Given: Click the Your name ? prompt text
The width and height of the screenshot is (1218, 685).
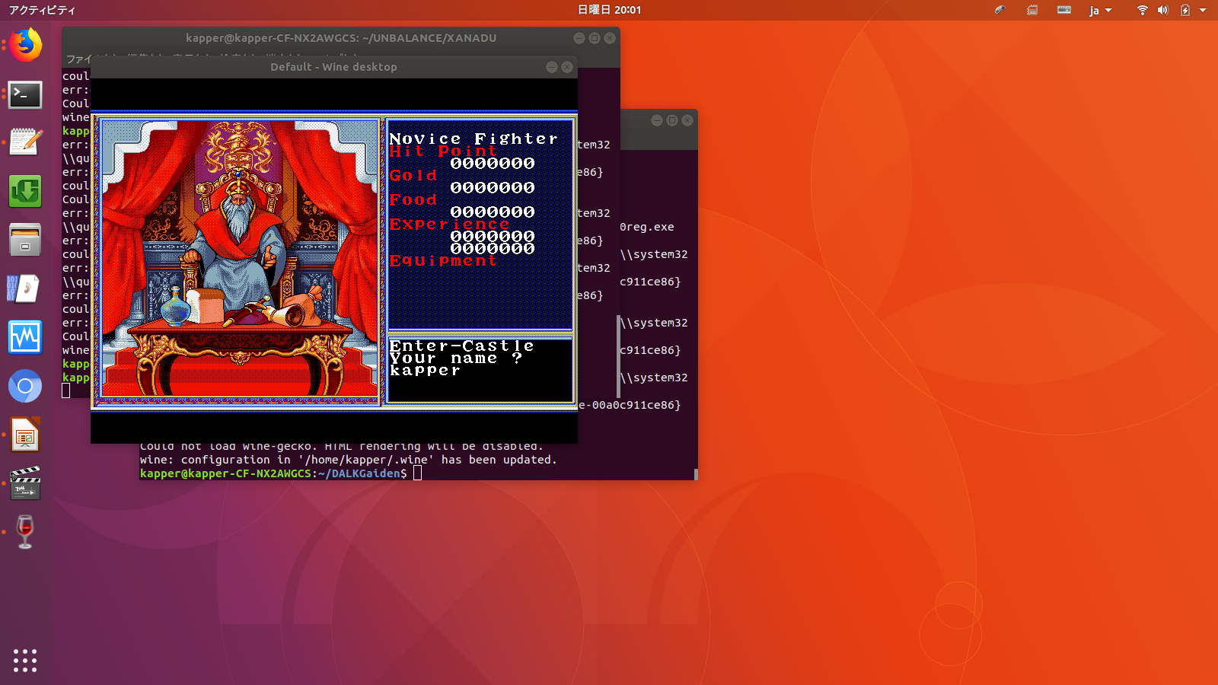Looking at the screenshot, I should tap(455, 358).
